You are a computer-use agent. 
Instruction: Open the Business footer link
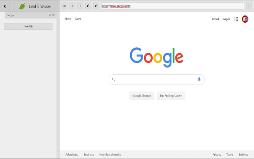pos(89,155)
